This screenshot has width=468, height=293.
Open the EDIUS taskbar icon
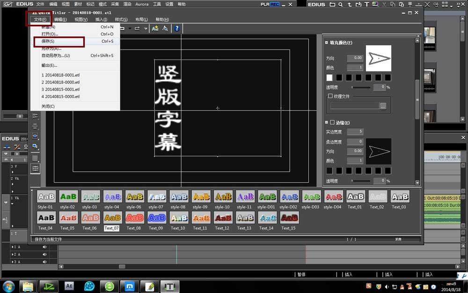click(49, 286)
